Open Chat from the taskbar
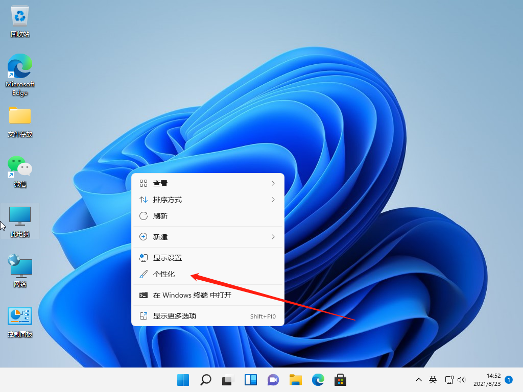The image size is (523, 392). click(x=273, y=380)
